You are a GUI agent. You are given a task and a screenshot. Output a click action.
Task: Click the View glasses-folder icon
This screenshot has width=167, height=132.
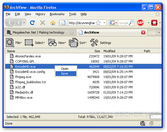coord(52,42)
